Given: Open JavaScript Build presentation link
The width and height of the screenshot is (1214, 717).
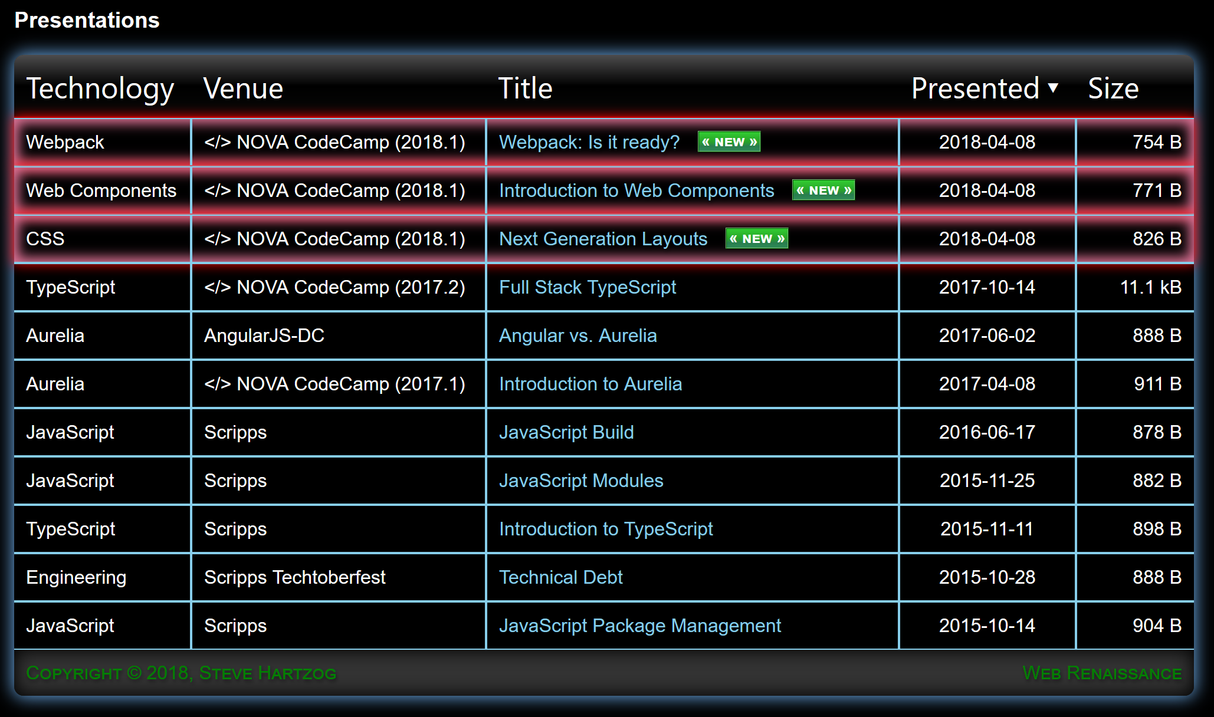Looking at the screenshot, I should click(566, 432).
